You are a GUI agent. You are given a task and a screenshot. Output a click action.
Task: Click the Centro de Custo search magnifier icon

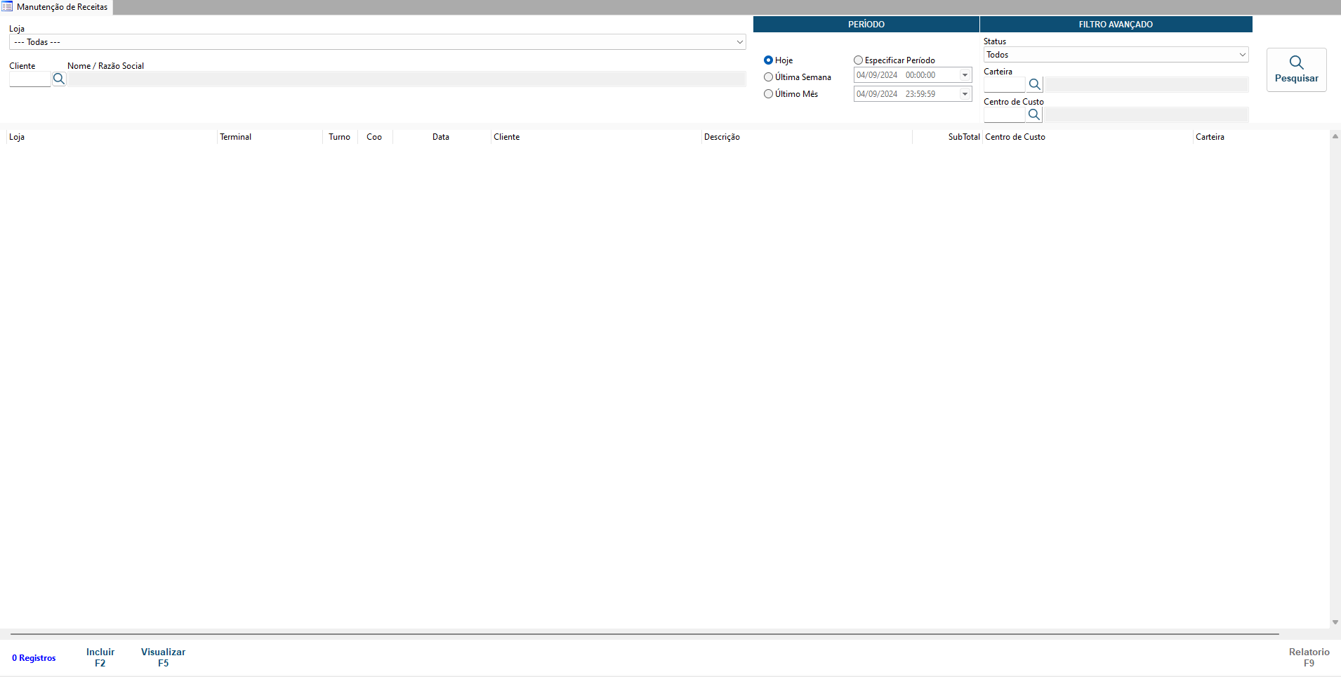[1034, 115]
